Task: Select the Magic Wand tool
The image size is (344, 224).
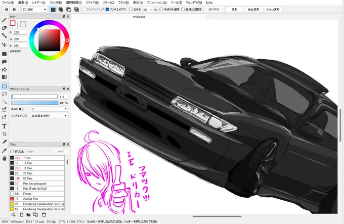Action: coord(4,102)
